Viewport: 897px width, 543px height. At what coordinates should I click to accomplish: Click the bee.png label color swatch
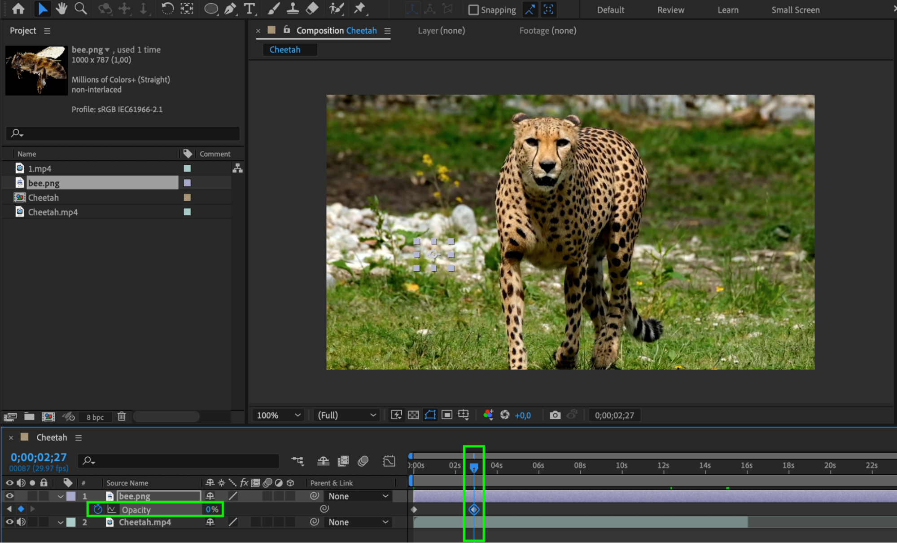click(x=187, y=183)
